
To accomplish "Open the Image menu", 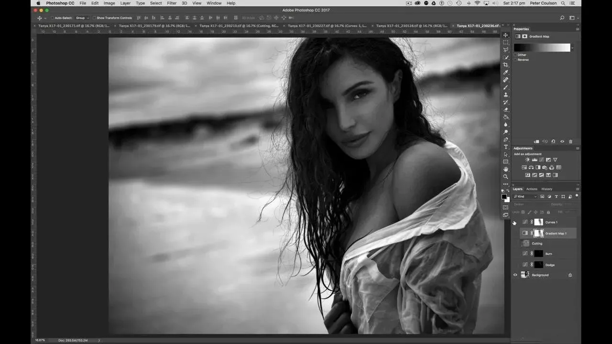I will pos(109,3).
